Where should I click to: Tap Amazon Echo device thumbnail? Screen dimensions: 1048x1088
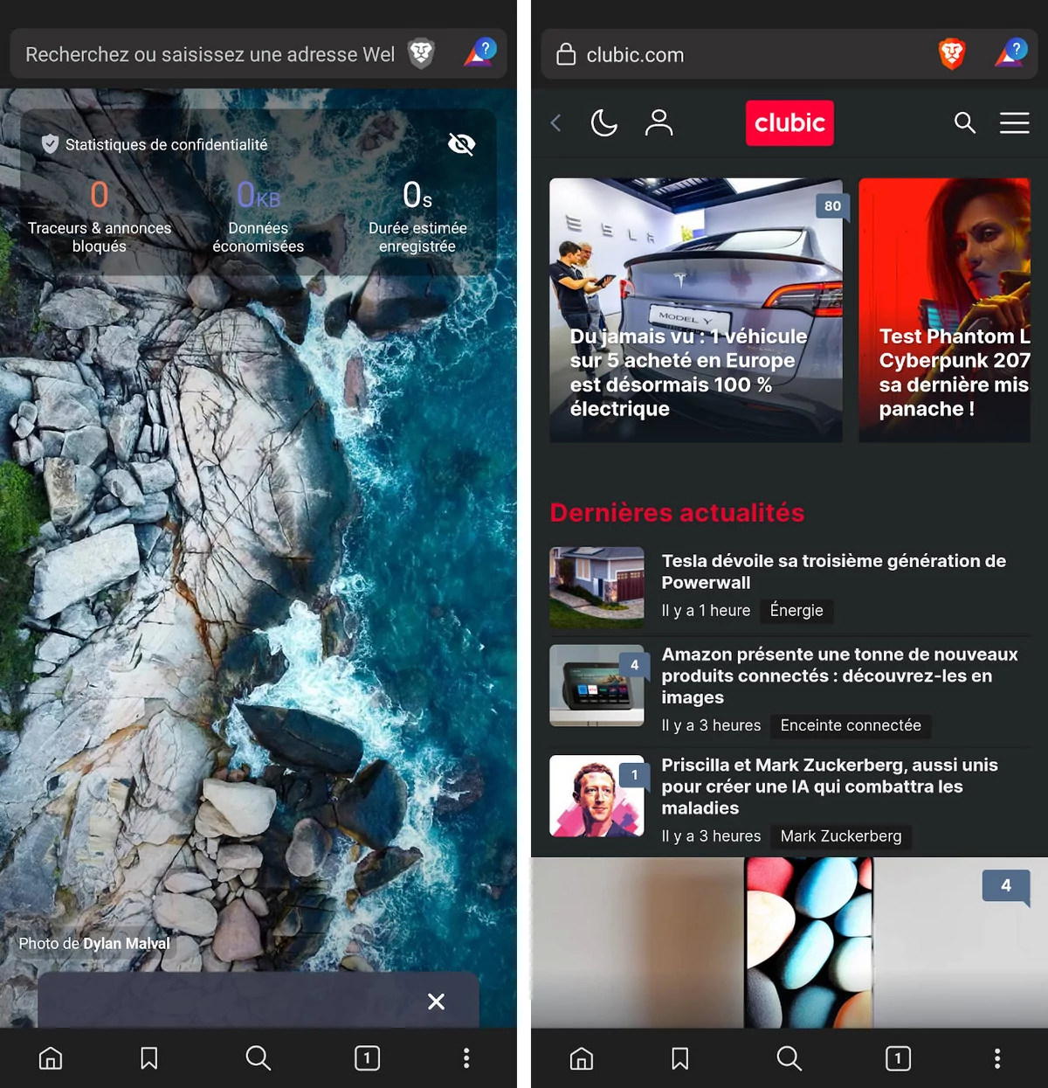pyautogui.click(x=597, y=686)
